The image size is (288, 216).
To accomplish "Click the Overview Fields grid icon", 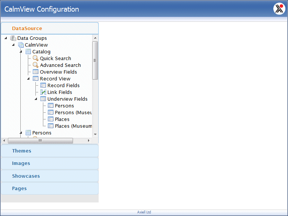I will point(35,72).
